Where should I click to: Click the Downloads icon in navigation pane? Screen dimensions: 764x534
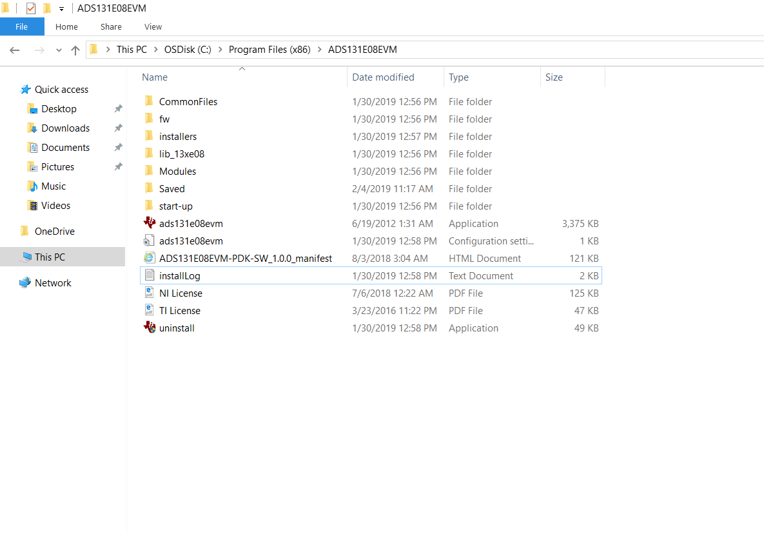pyautogui.click(x=32, y=128)
